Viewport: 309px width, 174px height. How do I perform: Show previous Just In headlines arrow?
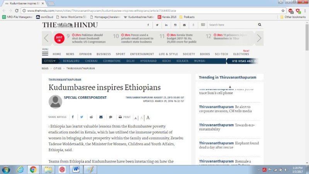click(46, 38)
